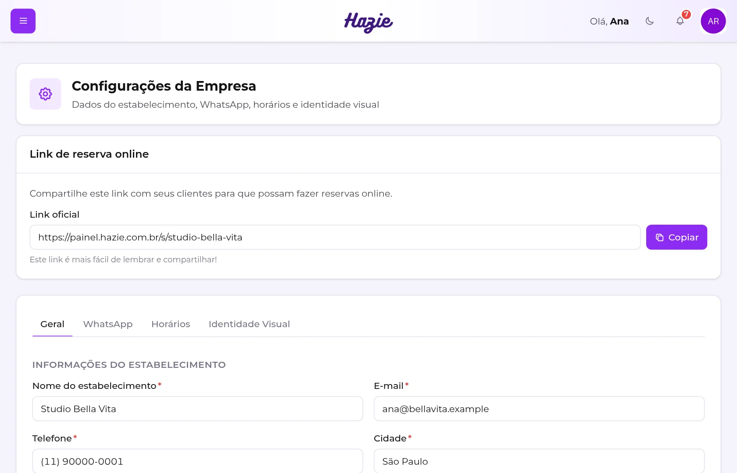Viewport: 737px width, 473px height.
Task: Click the 'Compartilhe este link' description
Action: click(211, 194)
